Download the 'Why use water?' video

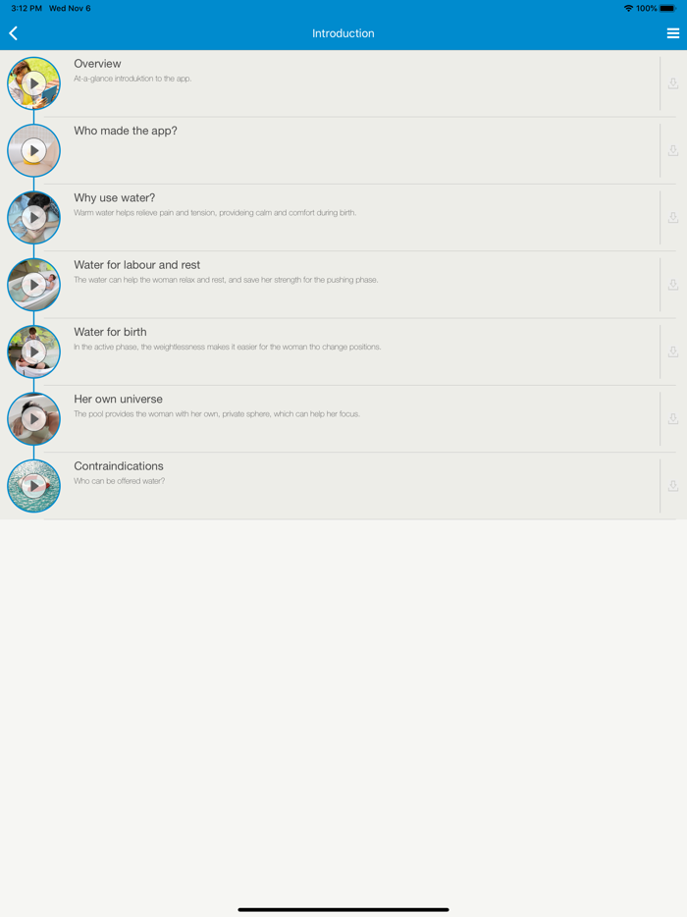(x=673, y=218)
